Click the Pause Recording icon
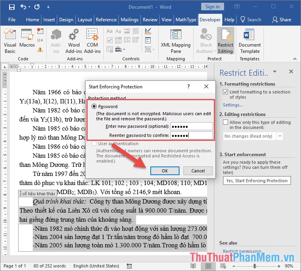Viewport: 301px width, 271px height. click(x=40, y=40)
